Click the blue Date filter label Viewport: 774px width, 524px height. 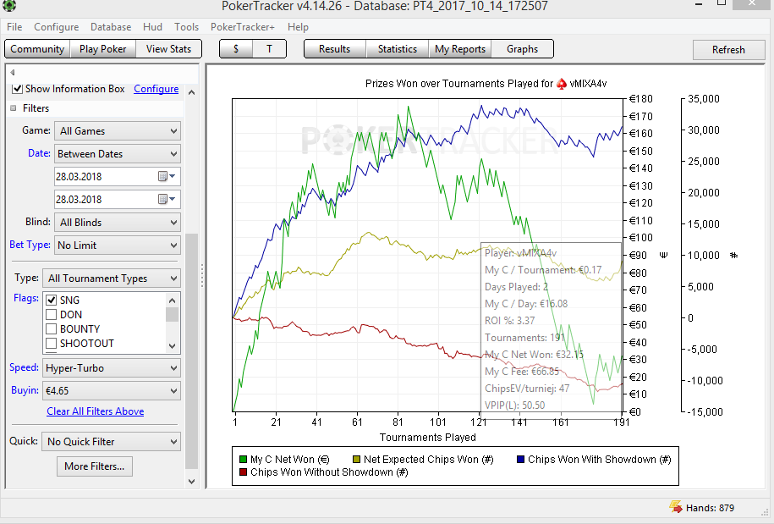(x=39, y=153)
